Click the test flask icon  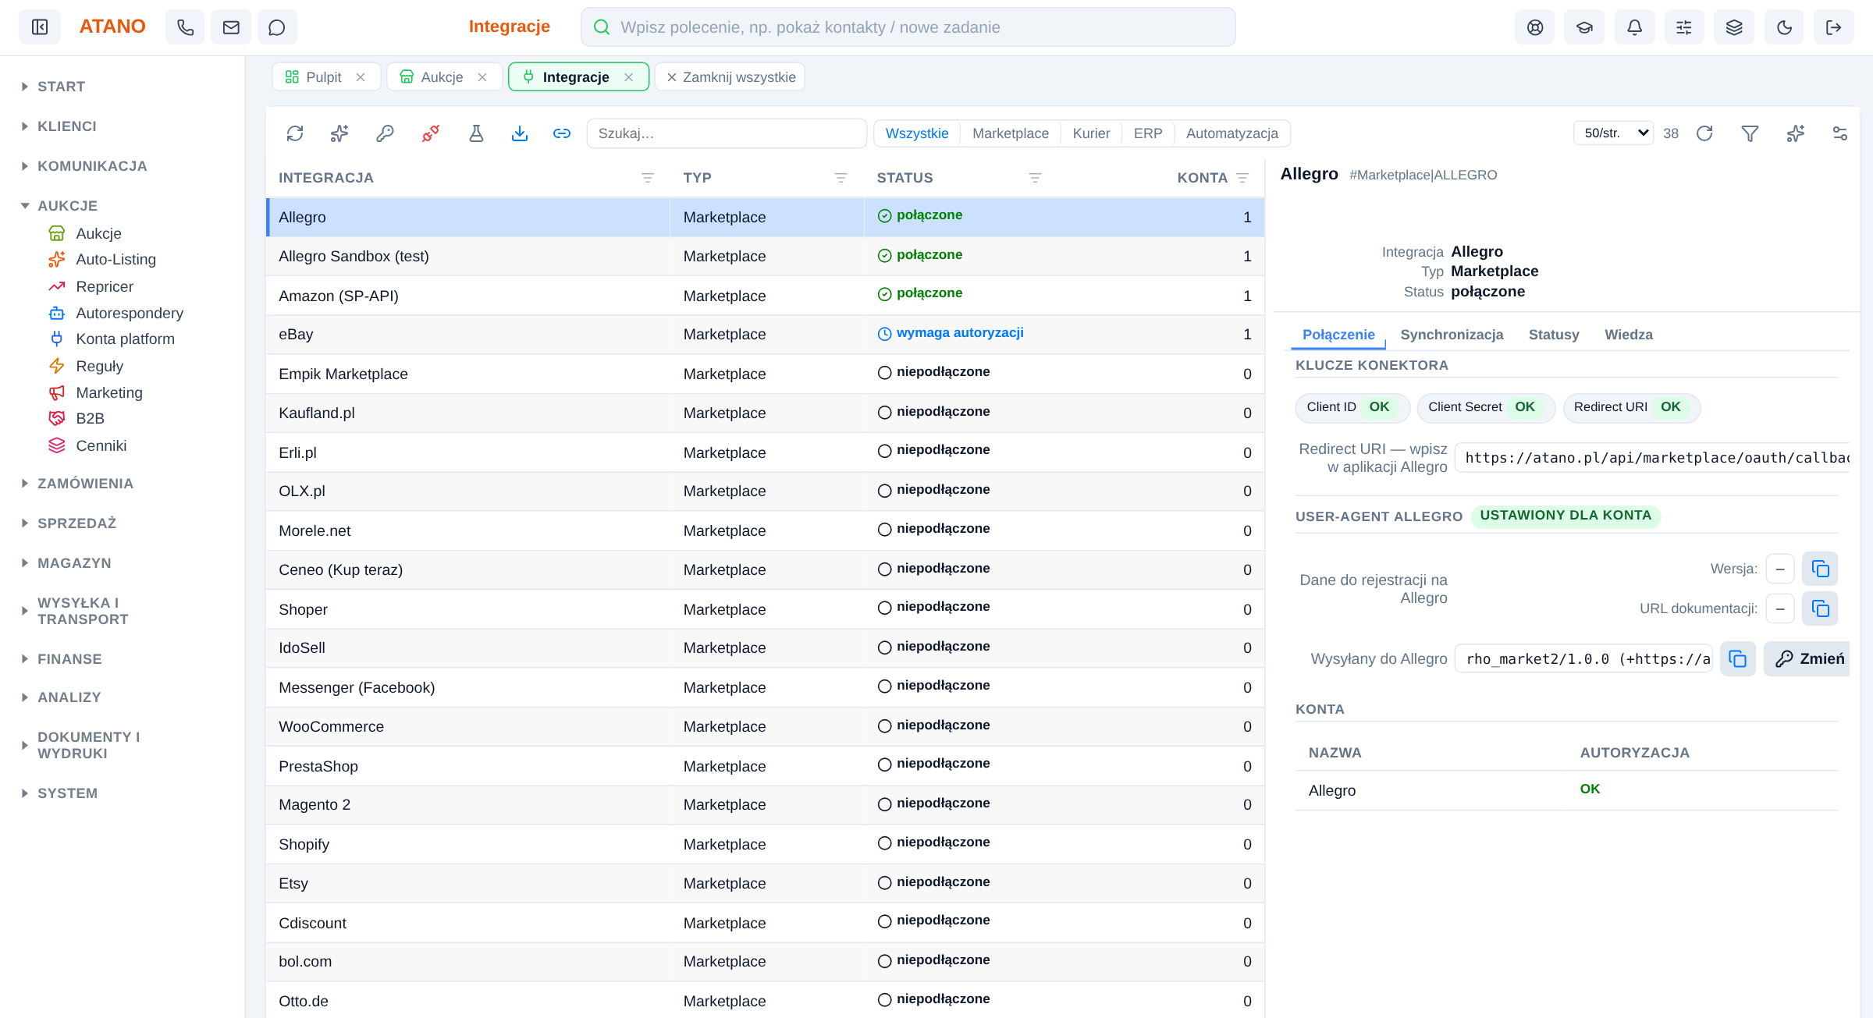476,133
